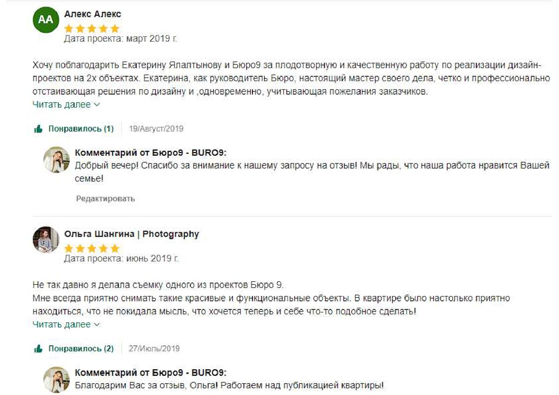Image resolution: width=559 pixels, height=395 pixels.
Task: Click the chevron after Ольга's Читать далее
Action: [97, 324]
